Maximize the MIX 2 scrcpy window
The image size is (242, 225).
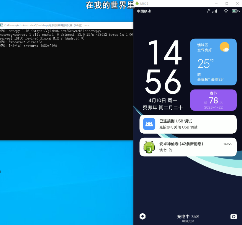pyautogui.click(x=227, y=3)
